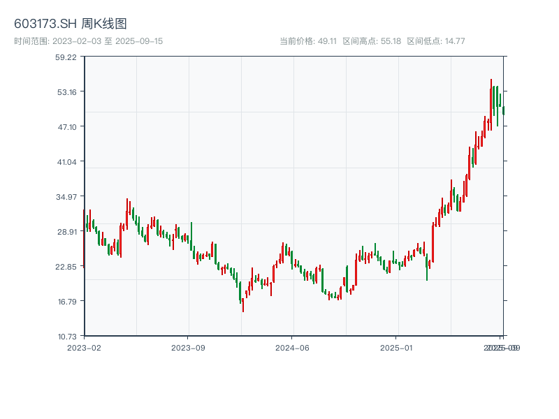Click the 区间高点 55.18 label
This screenshot has height=419, width=559.
click(x=372, y=41)
